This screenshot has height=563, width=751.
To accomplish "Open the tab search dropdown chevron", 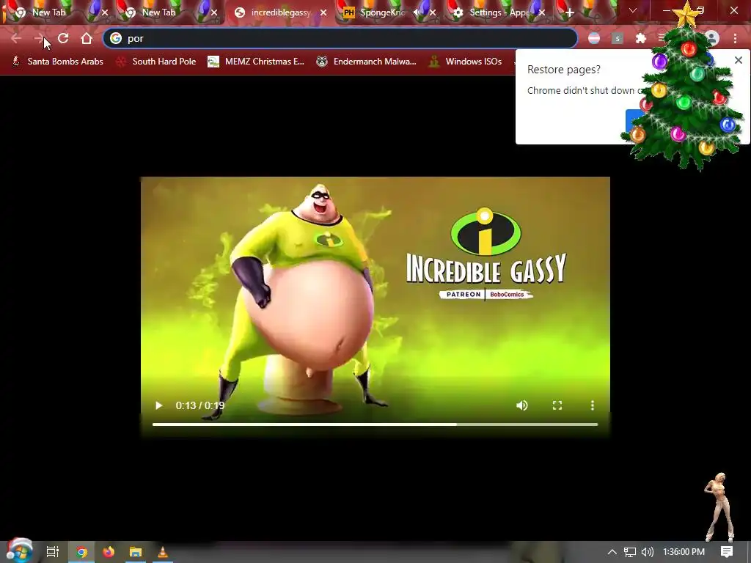I will tap(633, 10).
